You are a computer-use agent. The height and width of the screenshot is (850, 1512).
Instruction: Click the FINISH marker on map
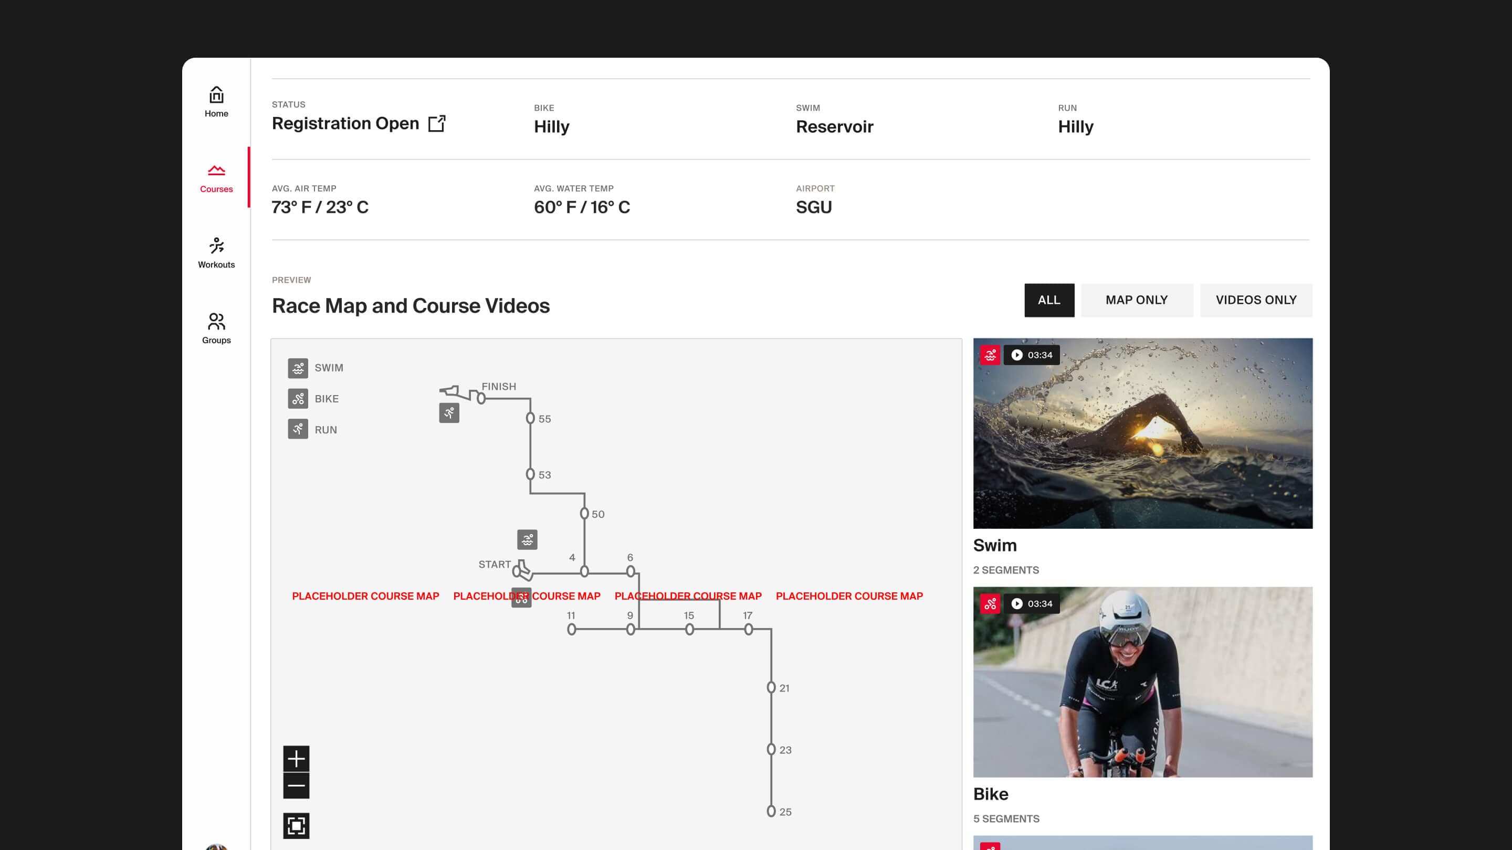tap(481, 399)
